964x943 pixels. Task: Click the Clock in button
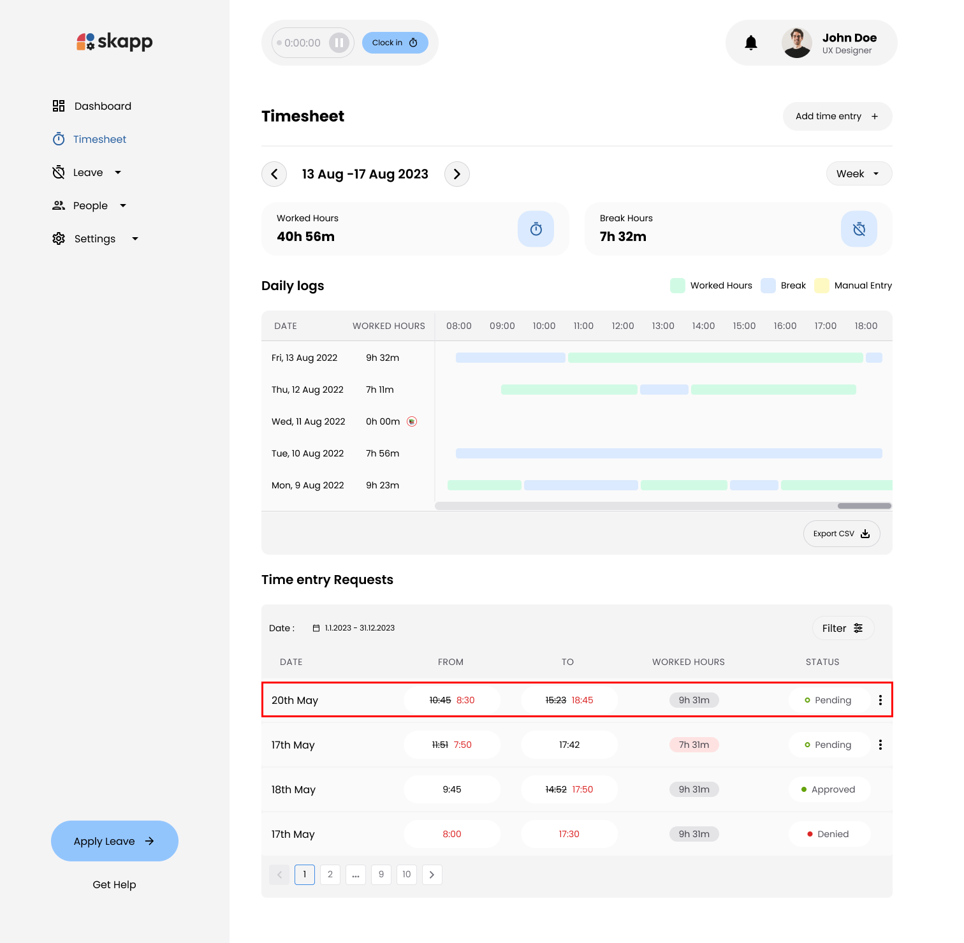point(395,43)
